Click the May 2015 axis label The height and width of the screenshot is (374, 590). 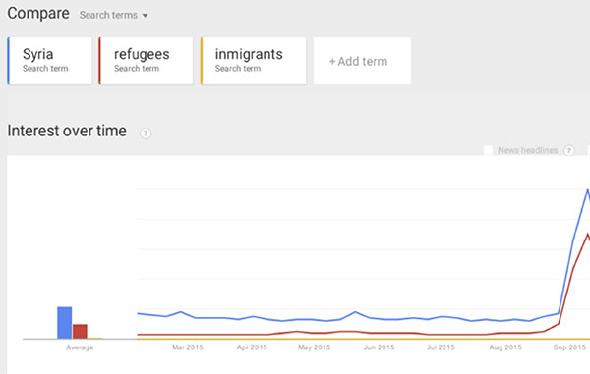(x=315, y=347)
